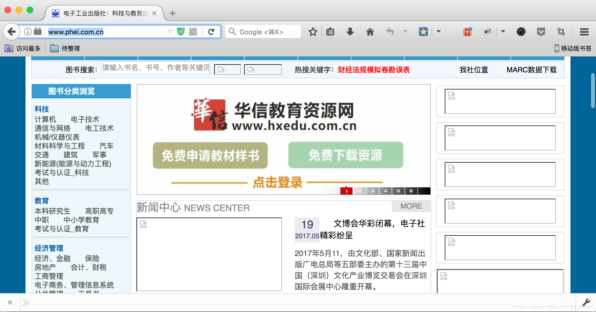Viewport: 596px width, 312px height.
Task: Open the 本科研究生 category
Action: click(52, 211)
